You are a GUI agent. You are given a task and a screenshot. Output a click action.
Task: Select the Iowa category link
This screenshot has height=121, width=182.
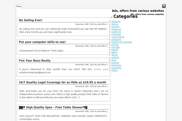point(114,60)
